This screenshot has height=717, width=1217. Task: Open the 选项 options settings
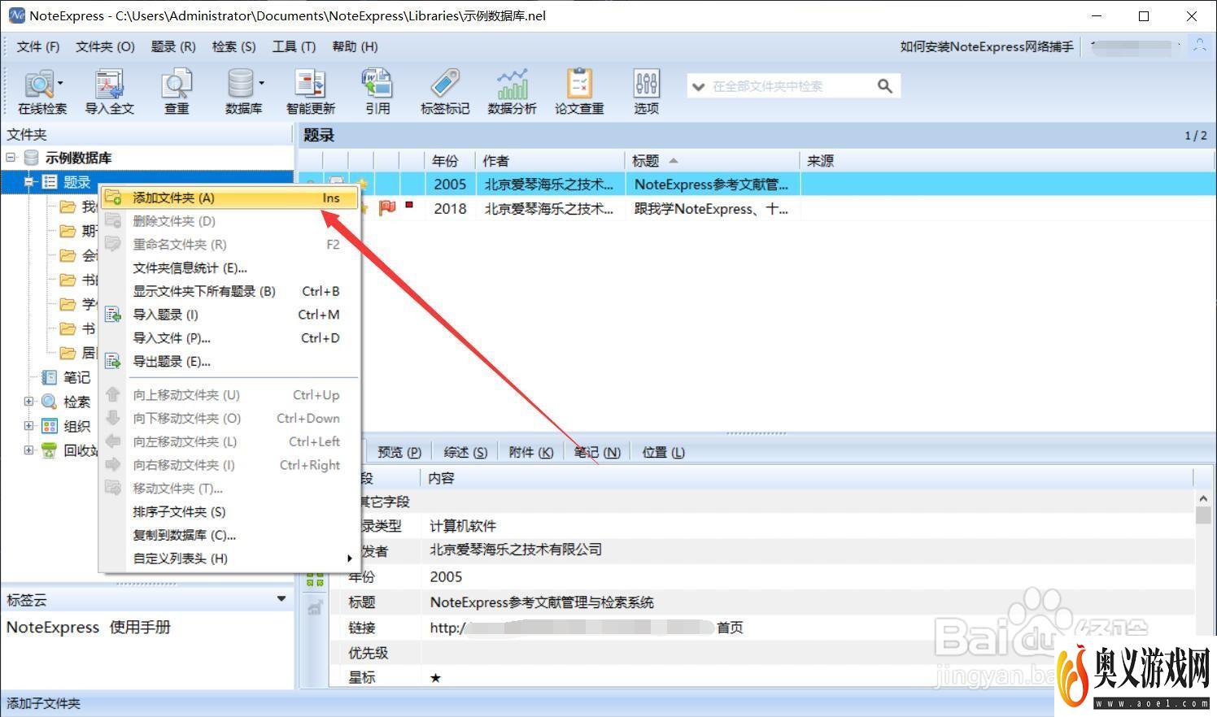pyautogui.click(x=646, y=91)
